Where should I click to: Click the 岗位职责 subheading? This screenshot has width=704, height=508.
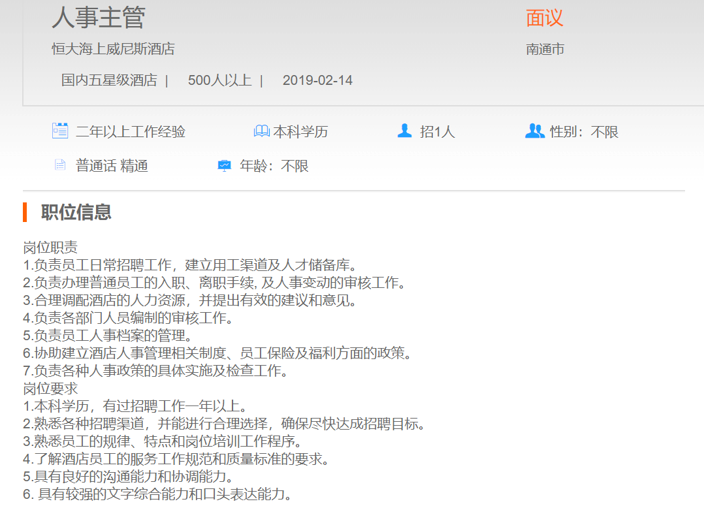coord(50,247)
